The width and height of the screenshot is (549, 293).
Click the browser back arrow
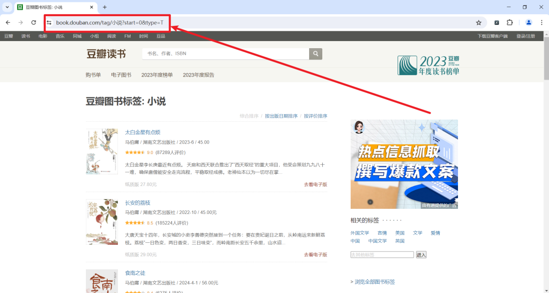8,23
